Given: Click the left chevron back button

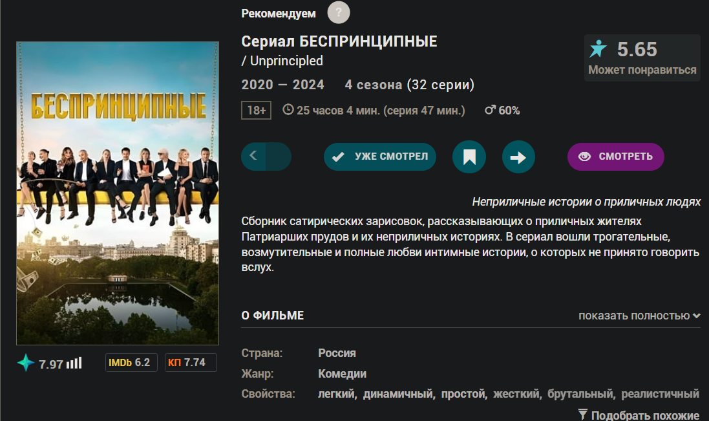Looking at the screenshot, I should tap(253, 156).
